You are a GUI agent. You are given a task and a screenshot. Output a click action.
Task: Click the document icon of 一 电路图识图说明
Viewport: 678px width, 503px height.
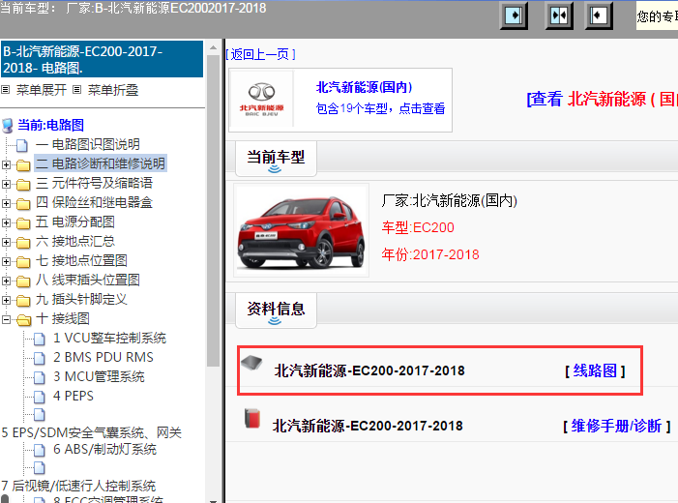tap(22, 145)
